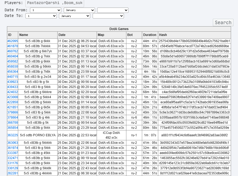Select date '31 Dec 2025 @ 06:25 local'

point(77,41)
